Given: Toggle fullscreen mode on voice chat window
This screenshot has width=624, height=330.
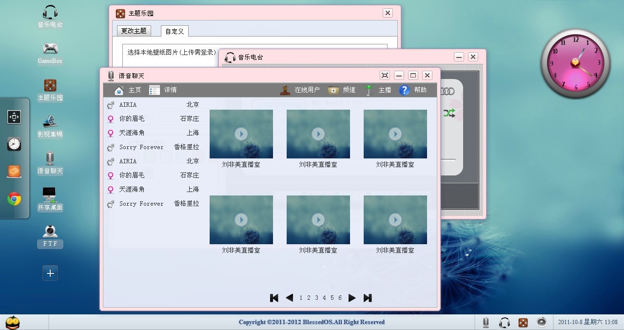Looking at the screenshot, I should 385,75.
